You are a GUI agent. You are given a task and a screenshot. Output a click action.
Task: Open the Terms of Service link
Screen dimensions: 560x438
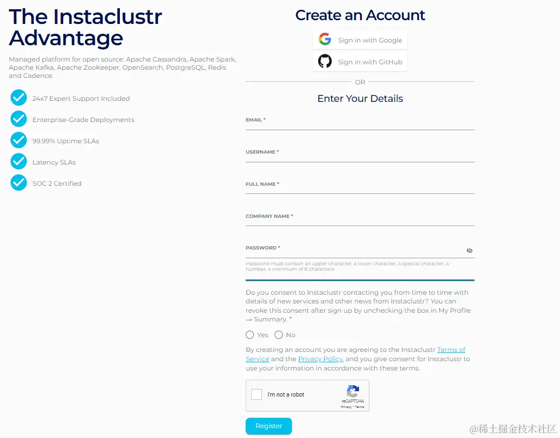click(452, 349)
